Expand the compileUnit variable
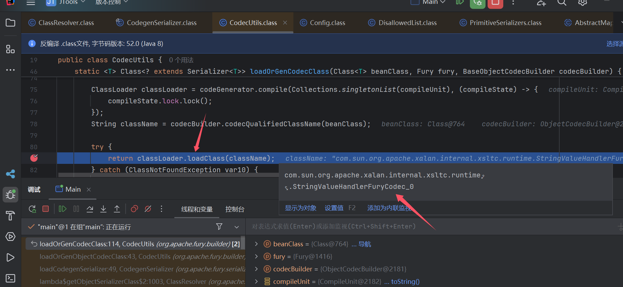The height and width of the screenshot is (287, 623). click(x=257, y=281)
